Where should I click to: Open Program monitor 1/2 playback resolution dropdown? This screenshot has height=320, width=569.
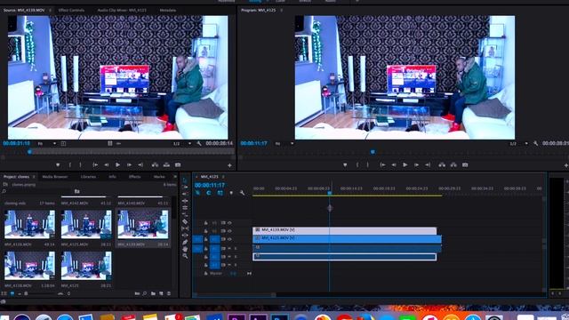click(518, 144)
